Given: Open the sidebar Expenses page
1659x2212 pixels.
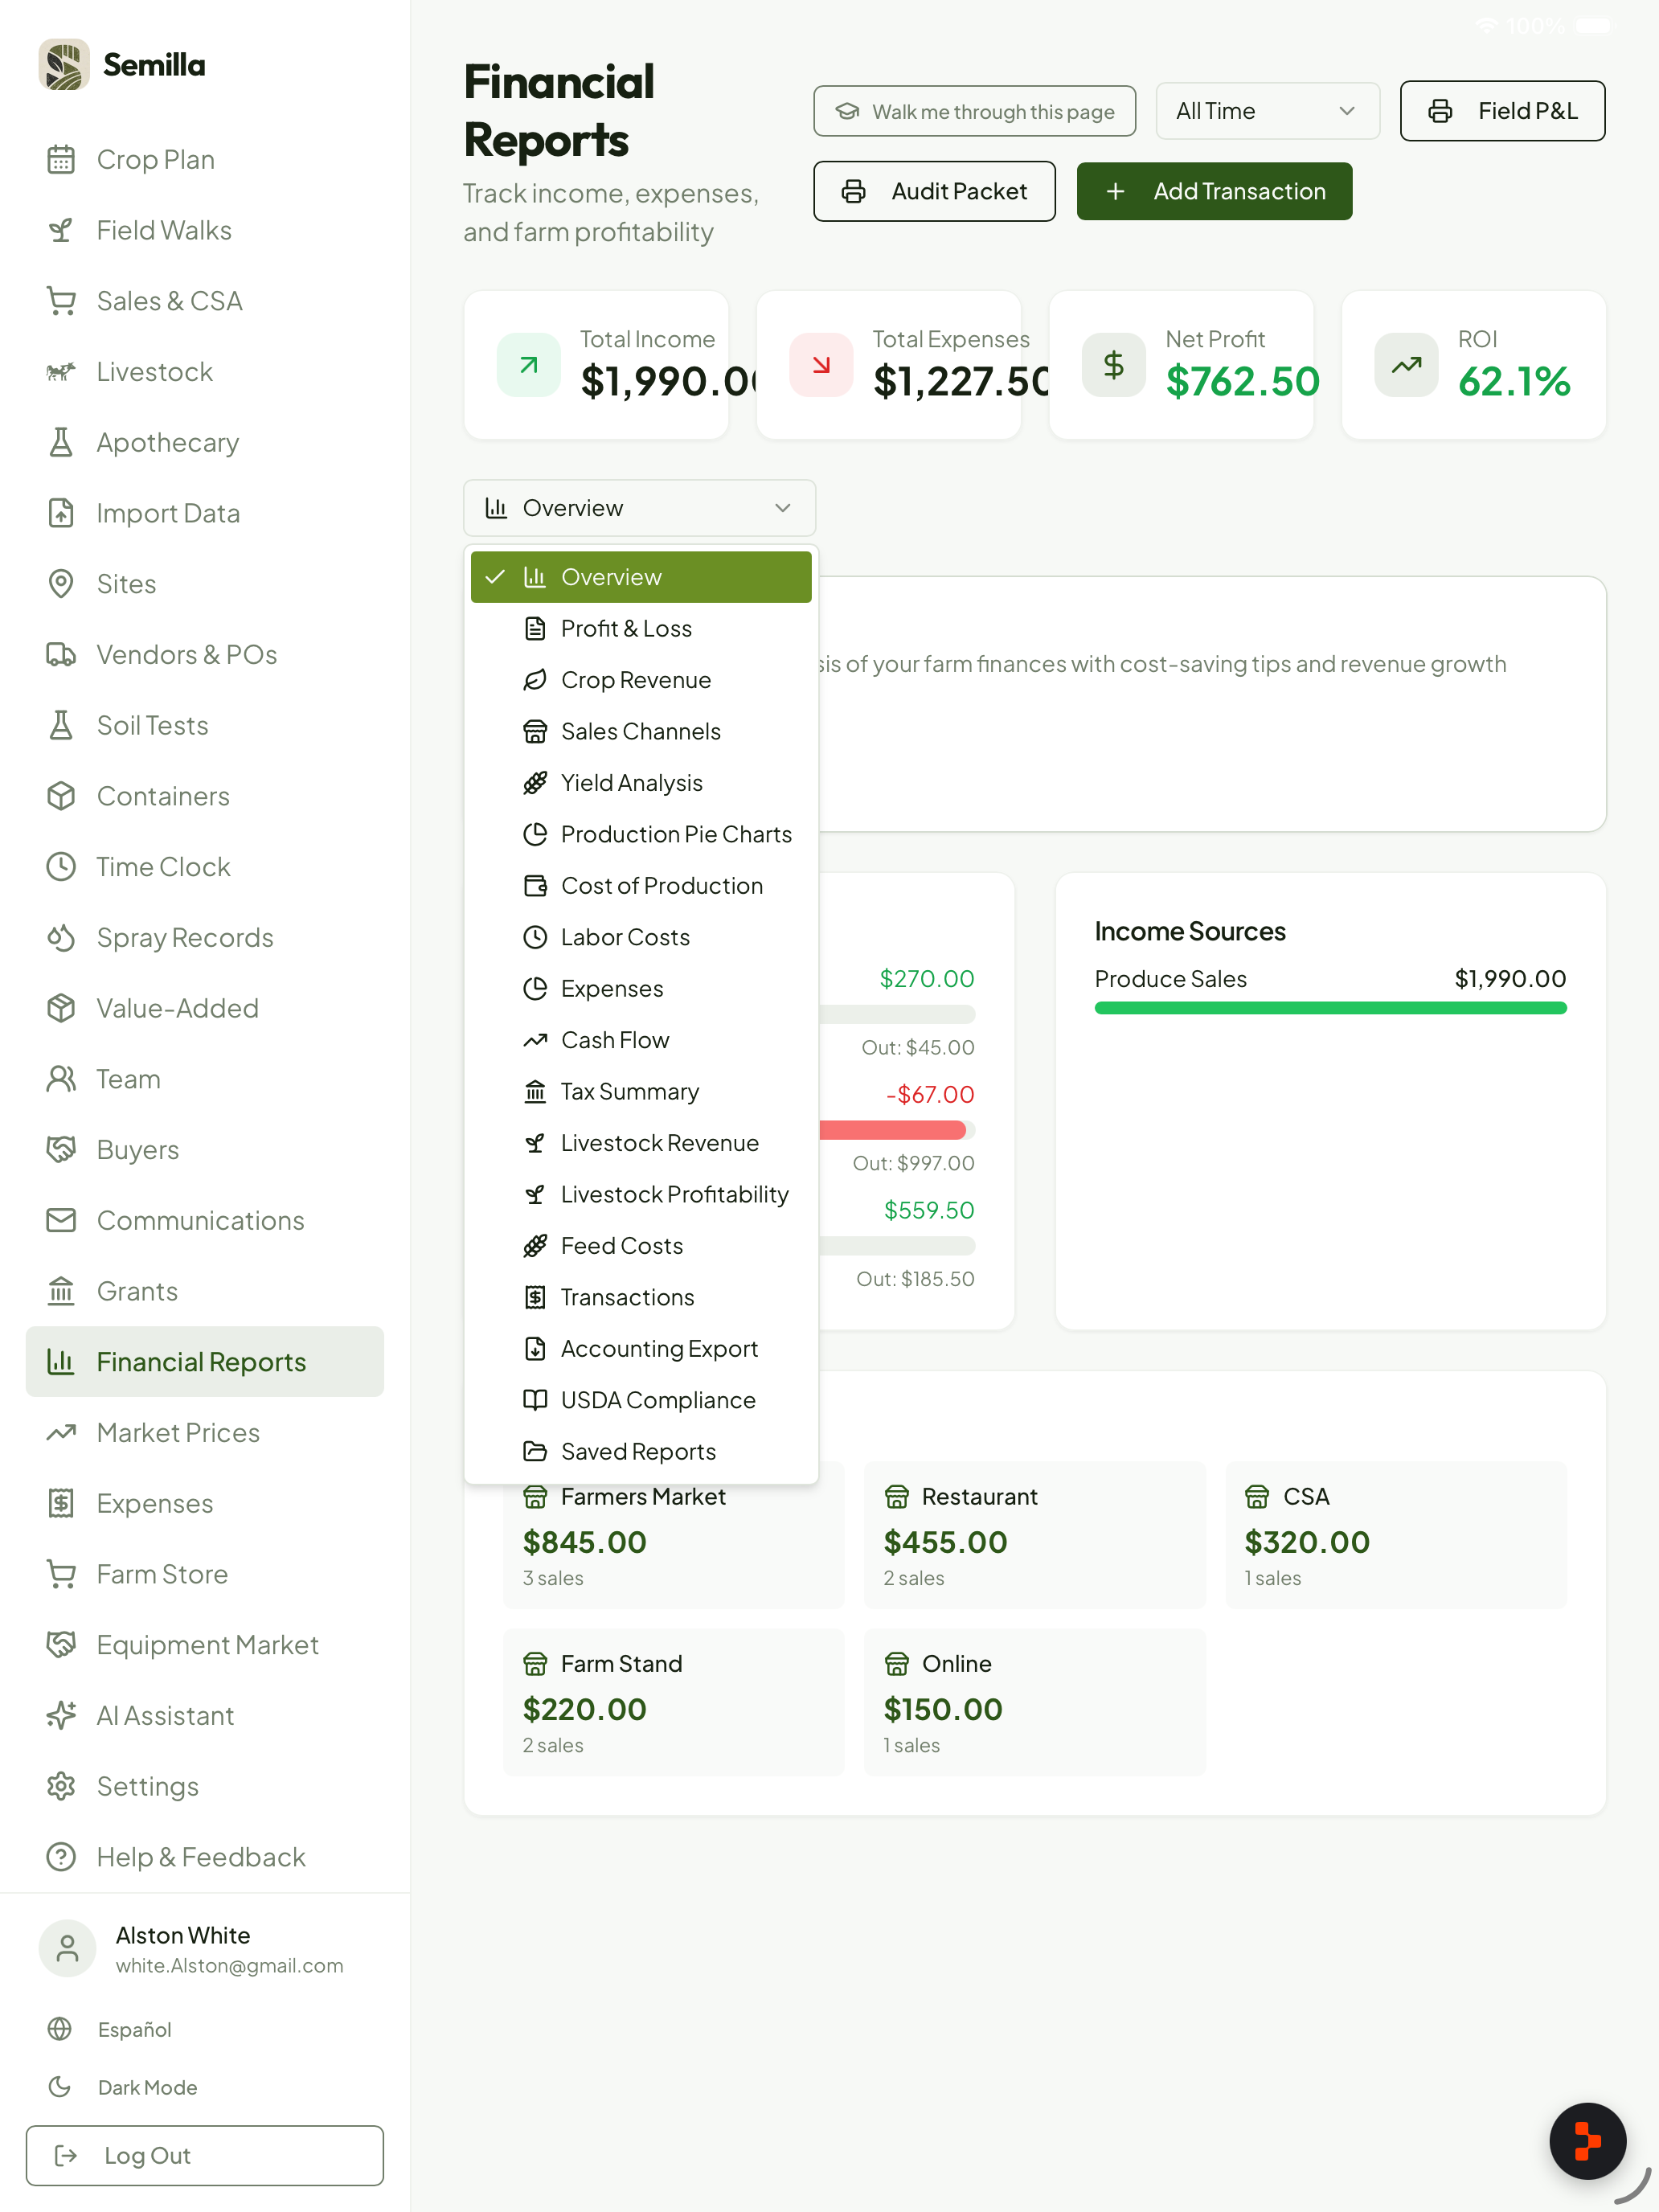Looking at the screenshot, I should pos(205,1504).
